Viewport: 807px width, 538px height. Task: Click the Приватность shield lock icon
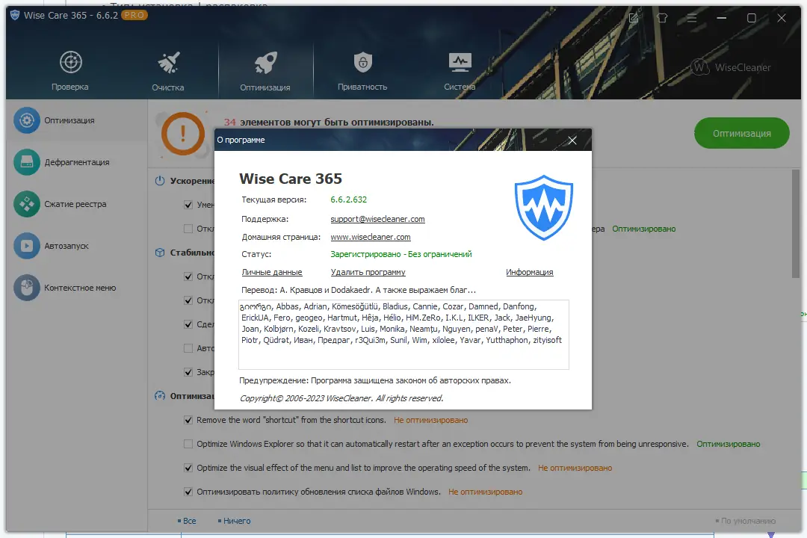(363, 62)
